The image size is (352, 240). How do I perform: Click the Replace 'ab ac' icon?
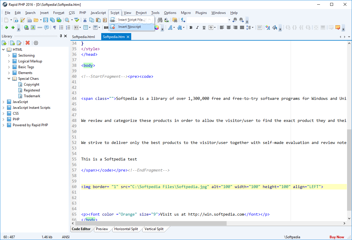167,20
